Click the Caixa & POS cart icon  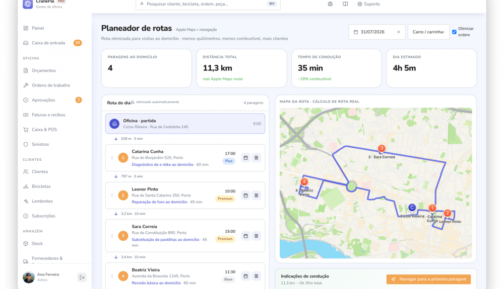(x=26, y=130)
